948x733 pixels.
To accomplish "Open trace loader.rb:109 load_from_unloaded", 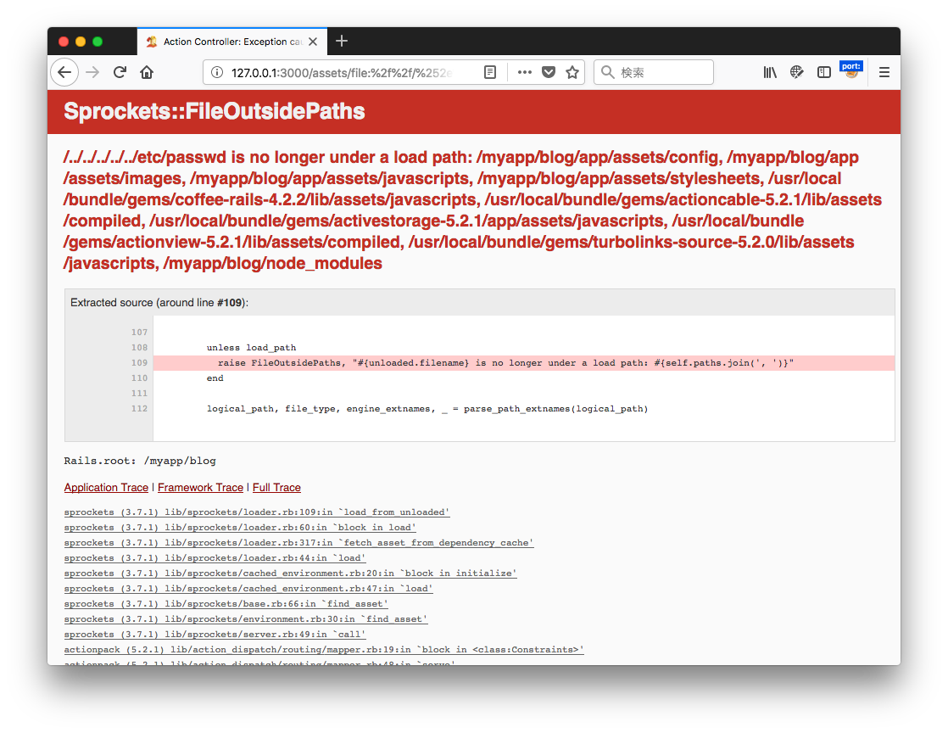I will pos(257,512).
